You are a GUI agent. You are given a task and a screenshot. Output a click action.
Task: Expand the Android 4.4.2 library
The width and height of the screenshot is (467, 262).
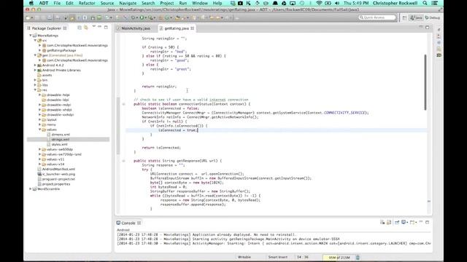coord(35,65)
